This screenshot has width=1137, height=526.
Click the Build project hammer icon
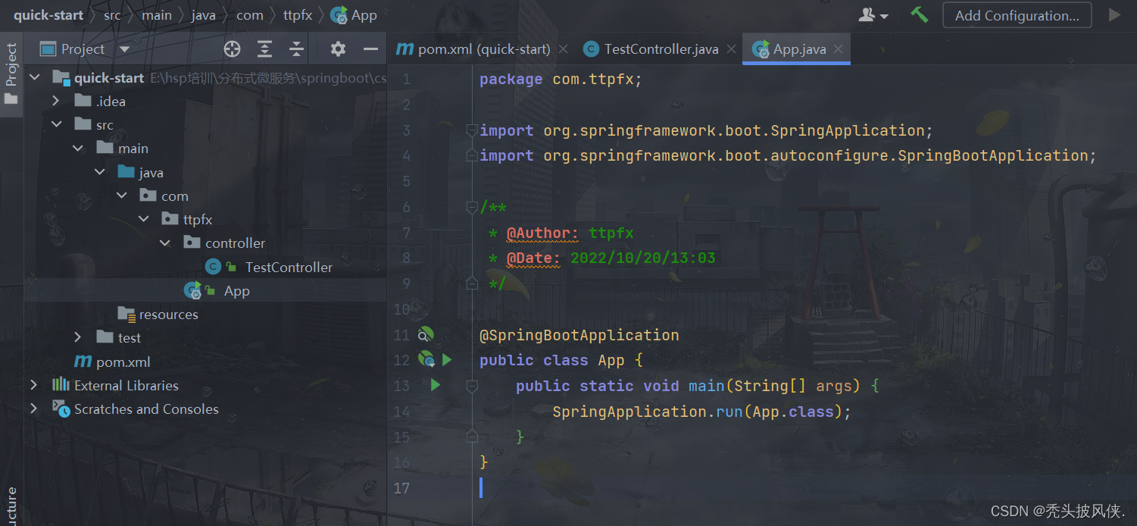tap(920, 14)
